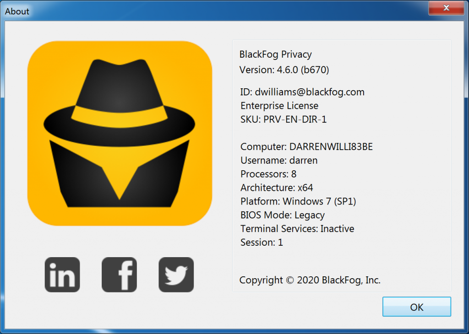Click the 'SKU: PRV-EN-DIR-1' line

[284, 119]
